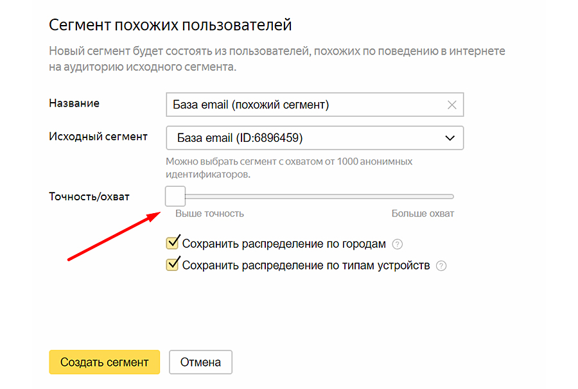Click the 'Точность/охват' field label
The width and height of the screenshot is (578, 389).
89,196
